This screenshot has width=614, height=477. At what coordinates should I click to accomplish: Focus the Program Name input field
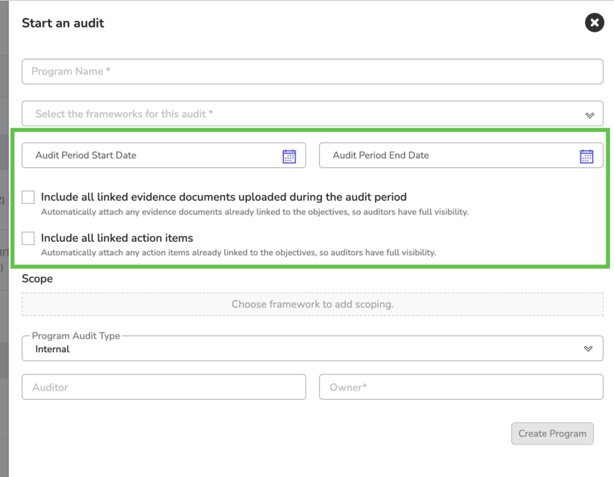point(312,71)
